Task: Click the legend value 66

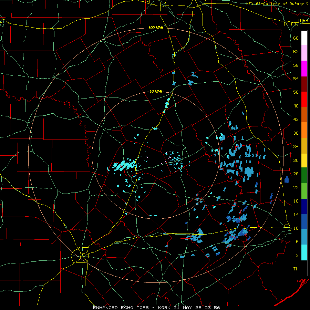Action: point(296,38)
